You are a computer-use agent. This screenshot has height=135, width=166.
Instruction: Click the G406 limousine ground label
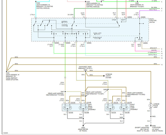(158, 128)
